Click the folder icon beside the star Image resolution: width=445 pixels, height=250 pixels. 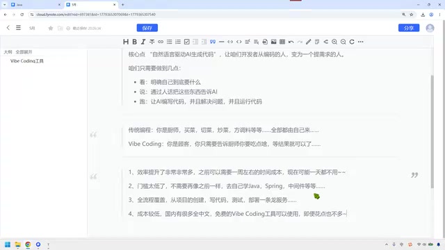coord(60,28)
